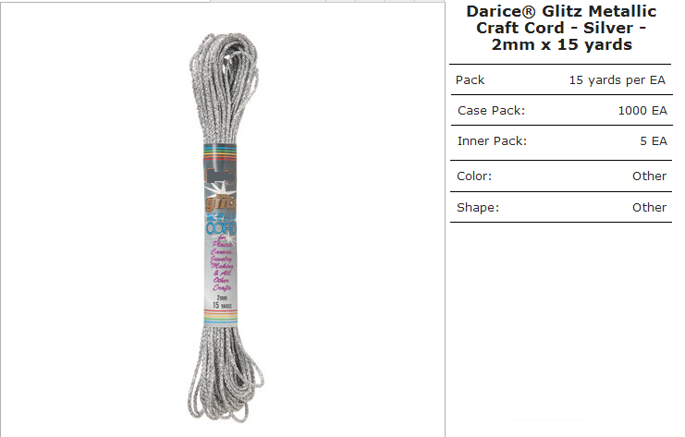
Task: Select the Color row label
Action: click(x=474, y=176)
